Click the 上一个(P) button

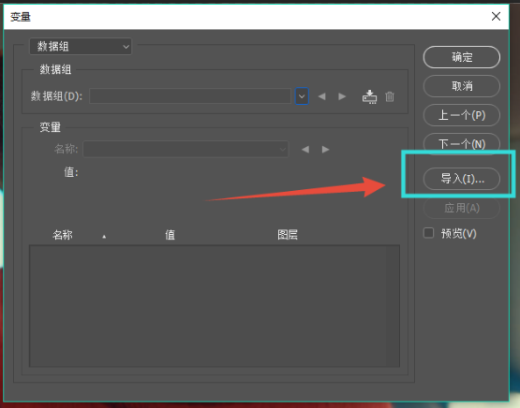(x=462, y=115)
